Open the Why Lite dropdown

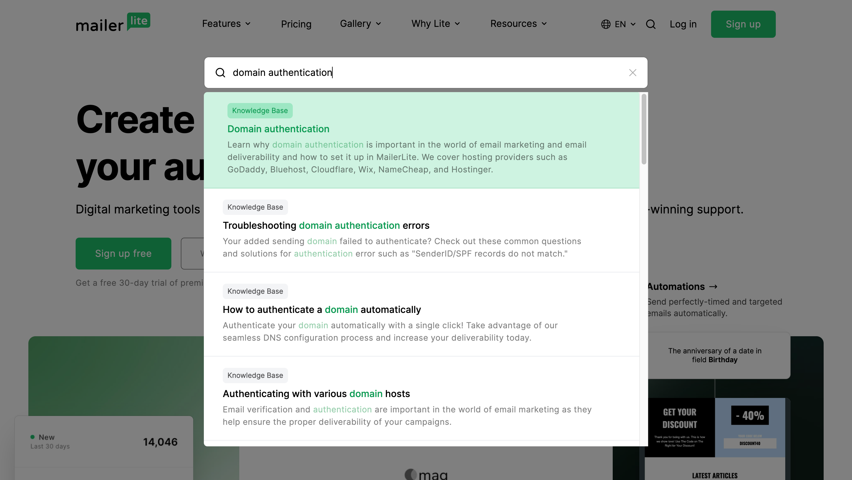pyautogui.click(x=435, y=24)
